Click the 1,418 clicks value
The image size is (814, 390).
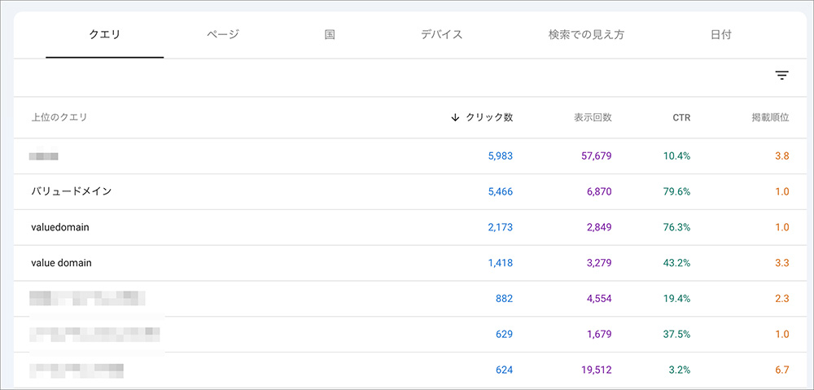point(501,263)
